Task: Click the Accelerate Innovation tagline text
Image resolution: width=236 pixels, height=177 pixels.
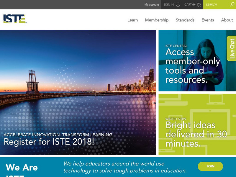Action: point(58,135)
